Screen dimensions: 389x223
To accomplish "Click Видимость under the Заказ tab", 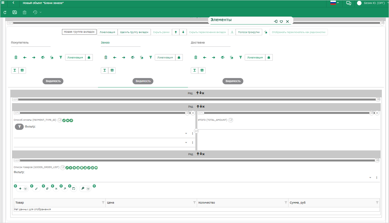I will tap(143, 81).
